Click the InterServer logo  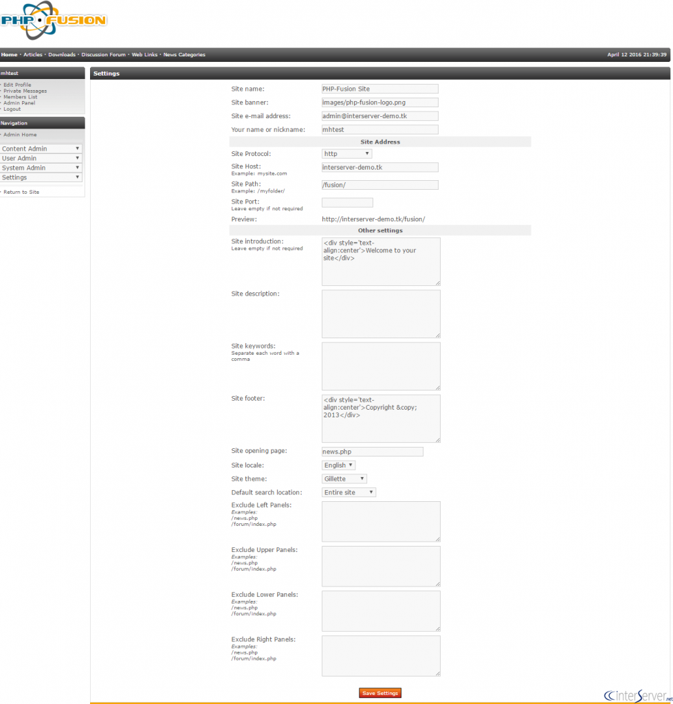pyautogui.click(x=638, y=696)
